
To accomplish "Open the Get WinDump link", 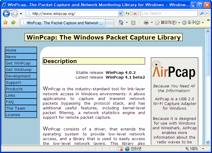I will pos(21,69).
